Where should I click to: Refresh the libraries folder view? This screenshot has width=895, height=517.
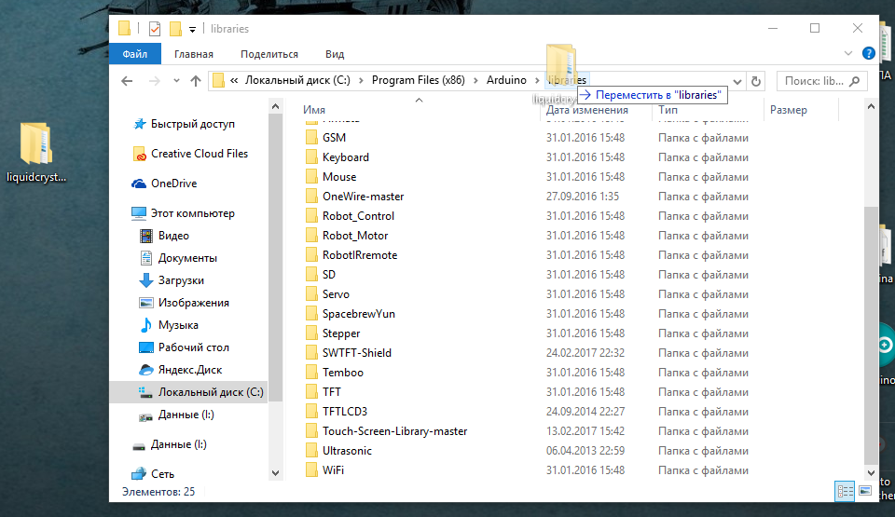[x=756, y=81]
